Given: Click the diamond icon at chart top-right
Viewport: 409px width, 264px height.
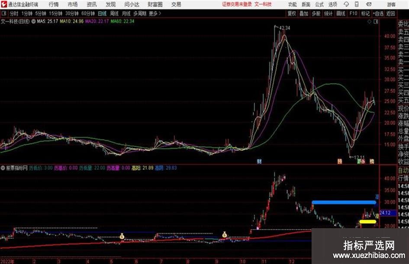Looking at the screenshot, I should pyautogui.click(x=369, y=22).
